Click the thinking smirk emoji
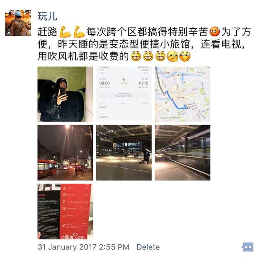This screenshot has height=264, width=267. point(173,56)
